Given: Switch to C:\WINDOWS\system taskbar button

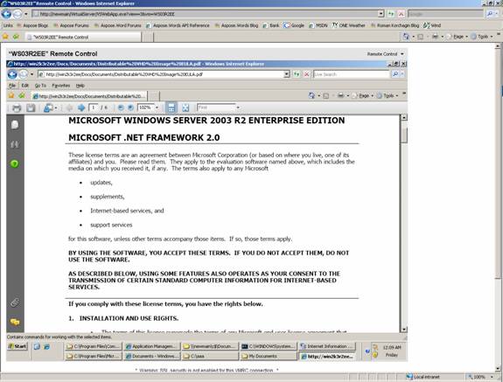Looking at the screenshot, I should point(269,346).
